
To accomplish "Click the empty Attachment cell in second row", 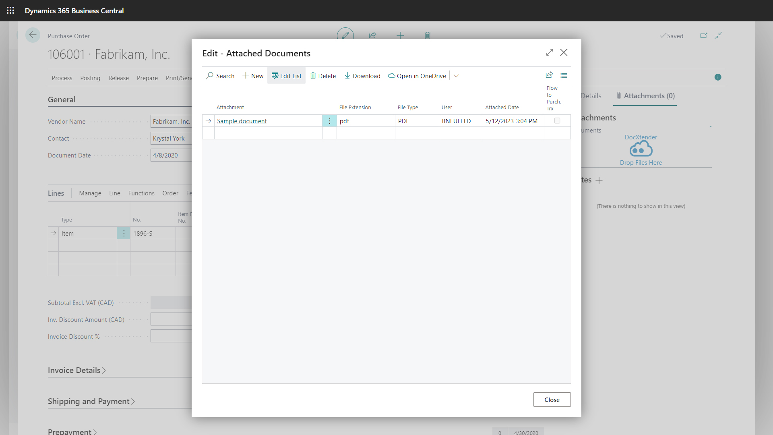I will [268, 133].
